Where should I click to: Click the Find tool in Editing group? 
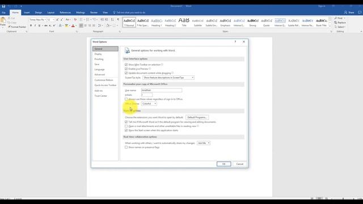coord(339,18)
